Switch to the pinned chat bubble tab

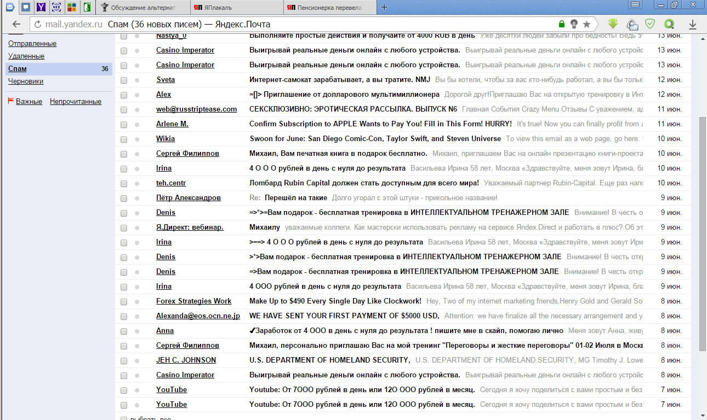(25, 7)
